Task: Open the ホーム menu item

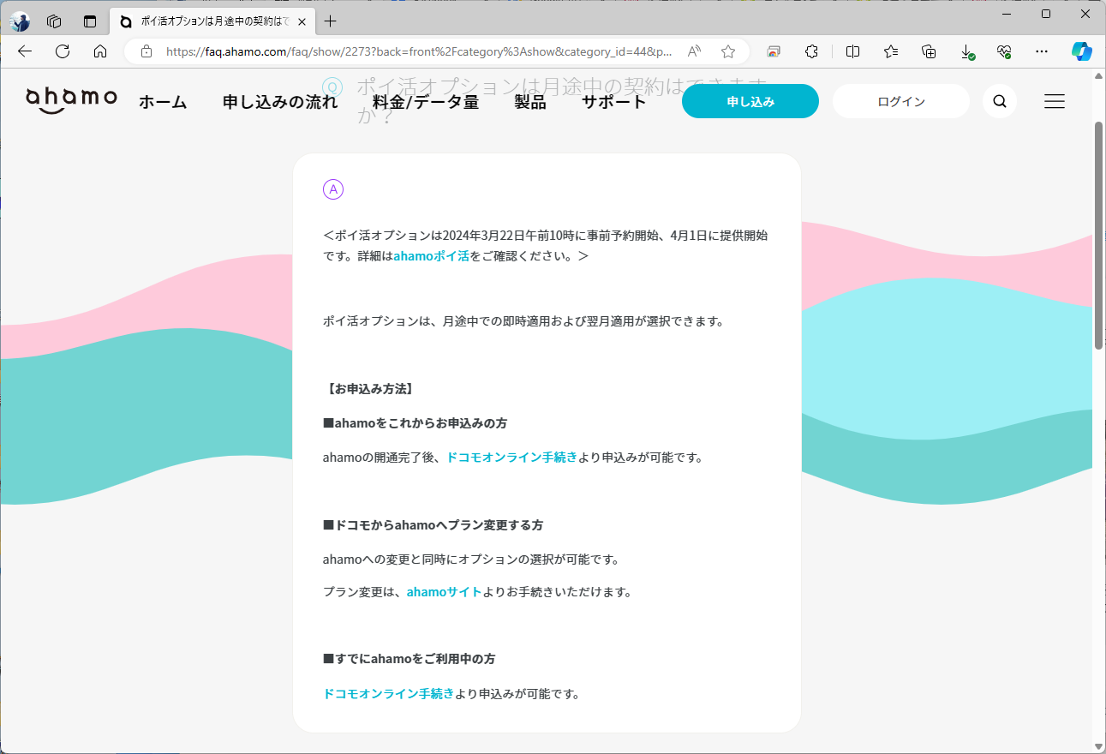Action: pos(163,102)
